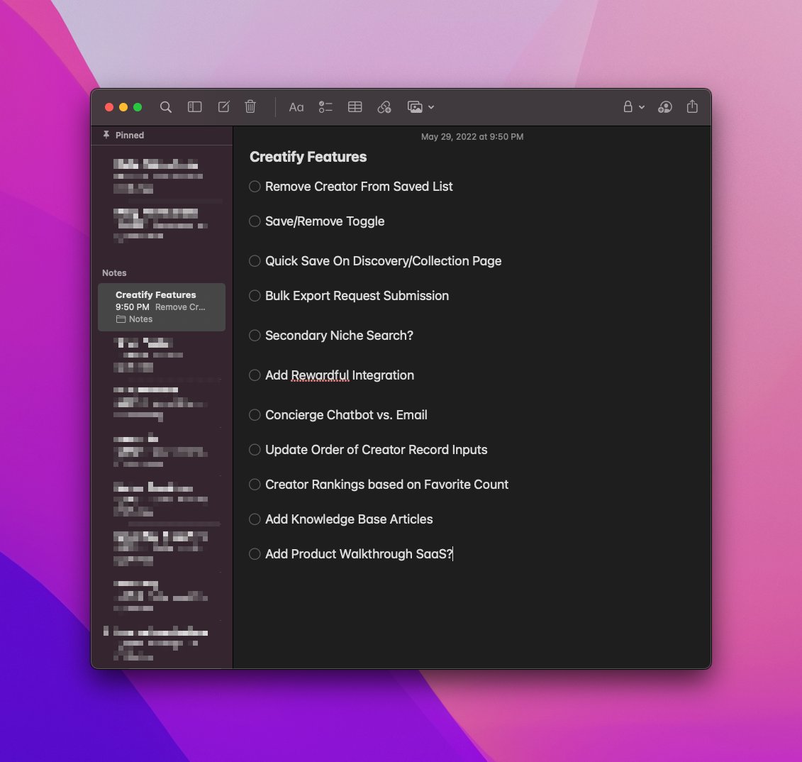Click the Pinned section header
This screenshot has height=762, width=802.
pyautogui.click(x=129, y=135)
